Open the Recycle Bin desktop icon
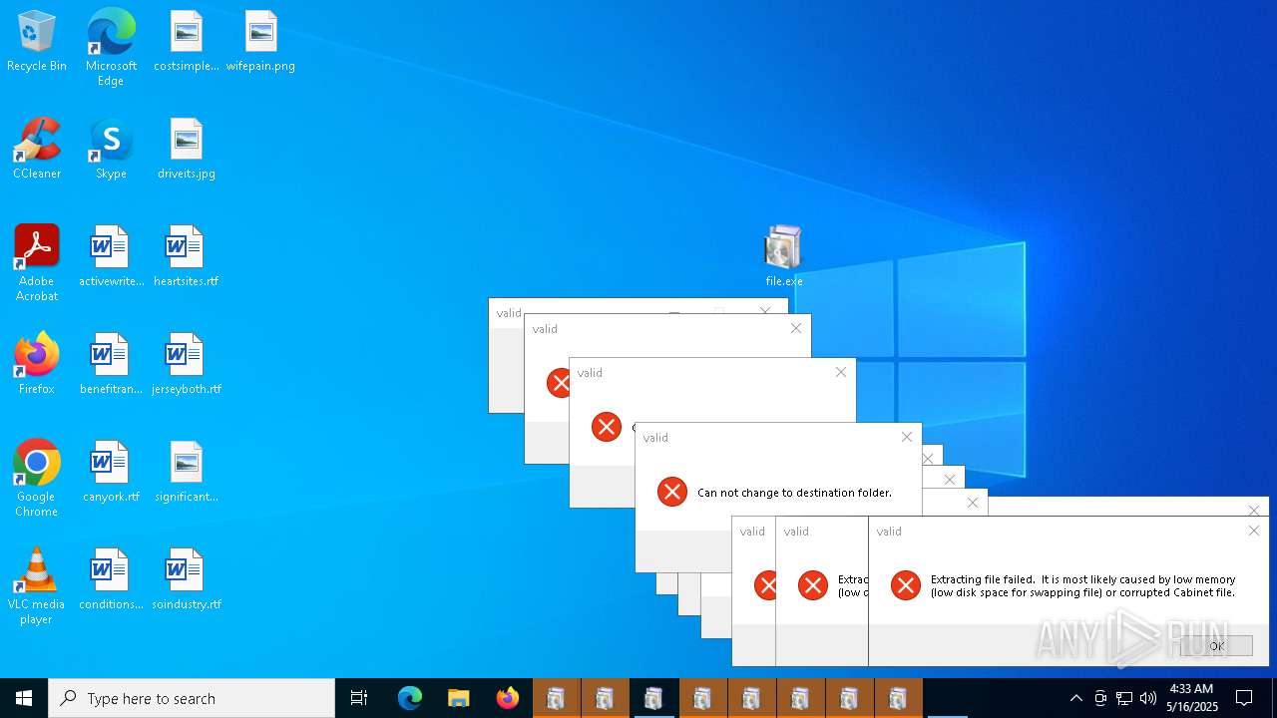Image resolution: width=1277 pixels, height=718 pixels. 37,42
